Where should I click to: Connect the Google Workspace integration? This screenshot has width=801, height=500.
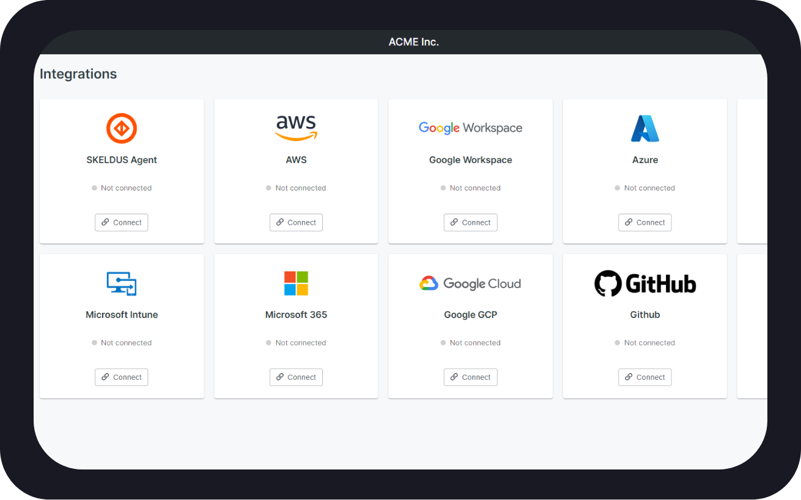coord(470,222)
